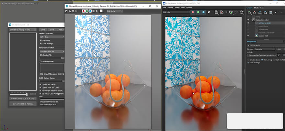Click white color swatch in Clone window toolbar
Image resolution: width=285 pixels, height=131 pixels.
pyautogui.click(x=101, y=11)
